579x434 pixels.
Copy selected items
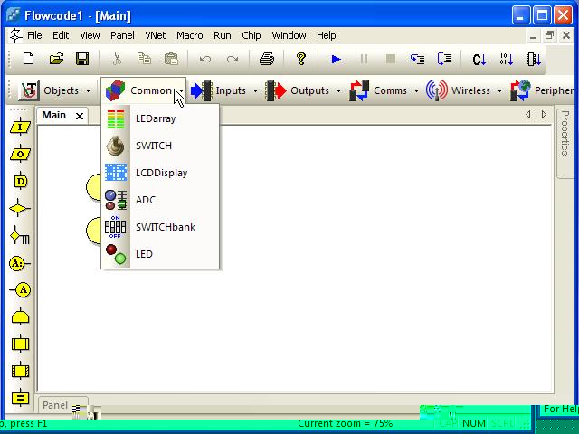(144, 59)
